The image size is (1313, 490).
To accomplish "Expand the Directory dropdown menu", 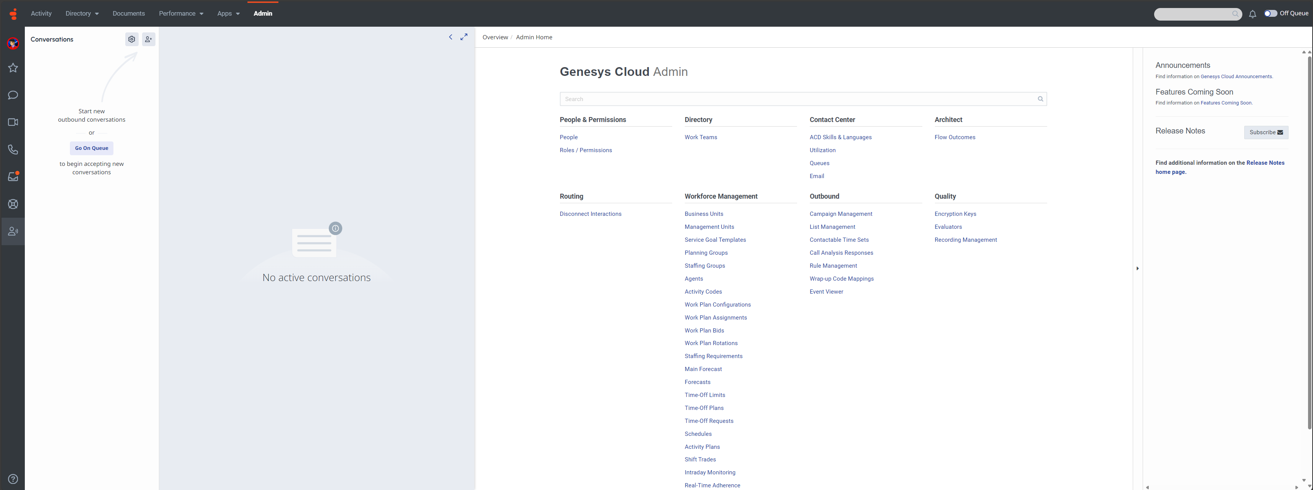I will click(82, 14).
